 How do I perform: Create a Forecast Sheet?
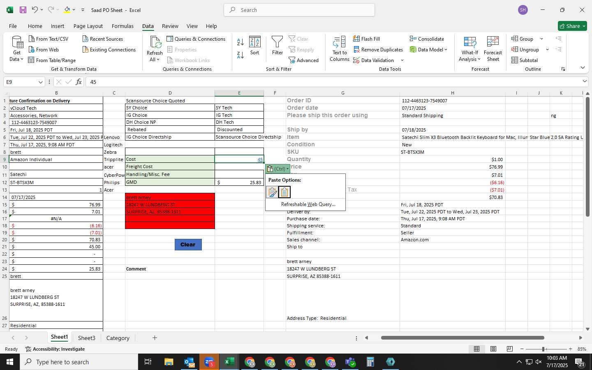click(493, 49)
